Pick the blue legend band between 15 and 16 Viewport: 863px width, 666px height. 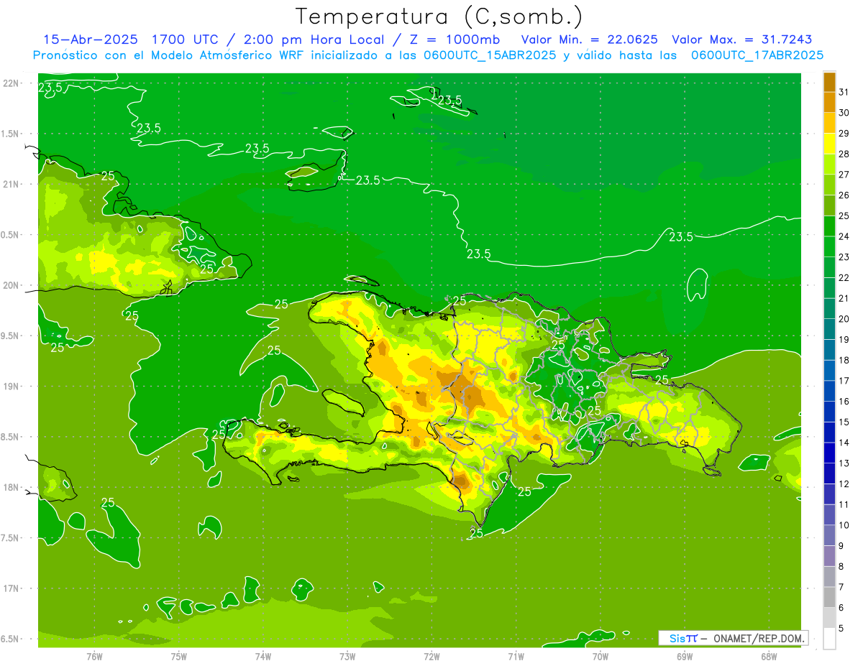829,412
